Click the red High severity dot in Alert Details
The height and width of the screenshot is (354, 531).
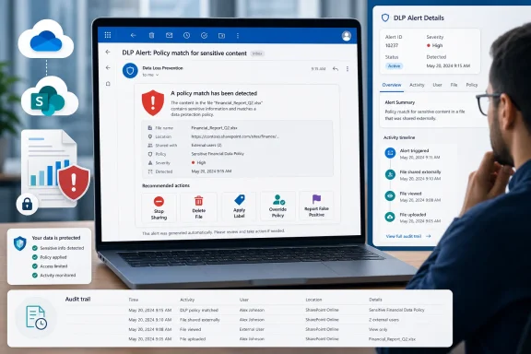[429, 45]
